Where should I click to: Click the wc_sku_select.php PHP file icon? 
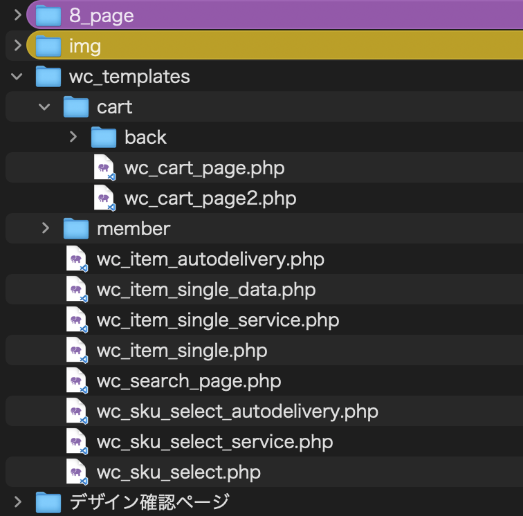tap(77, 472)
